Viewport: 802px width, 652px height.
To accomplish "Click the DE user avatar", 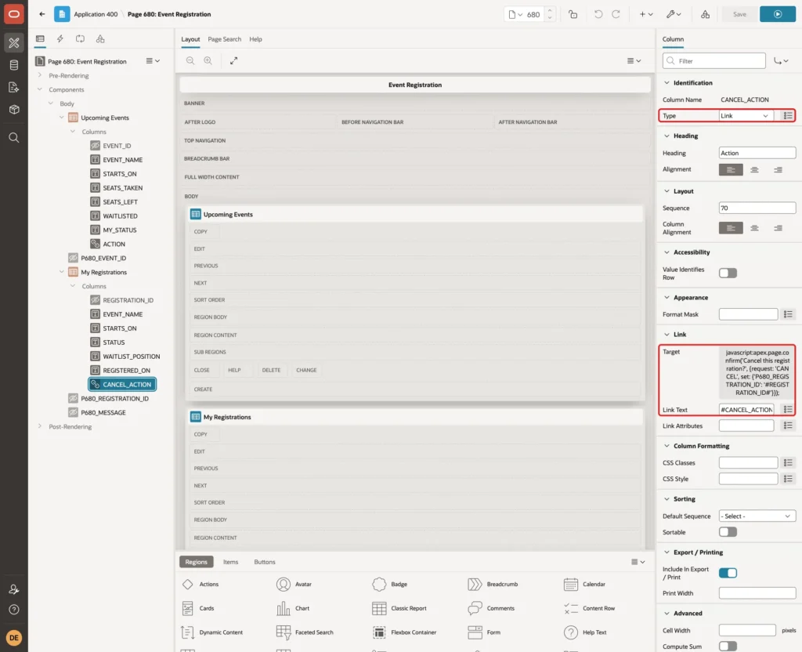I will click(14, 638).
